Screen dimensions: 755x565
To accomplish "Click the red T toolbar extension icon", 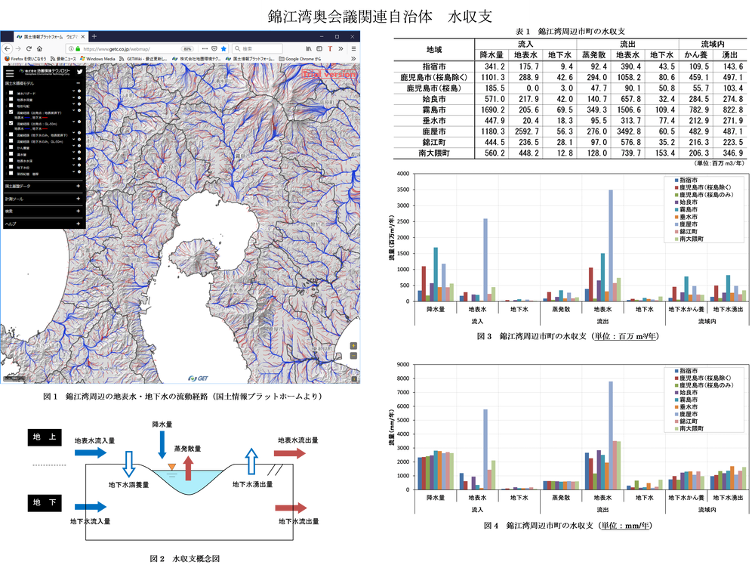I will (330, 48).
